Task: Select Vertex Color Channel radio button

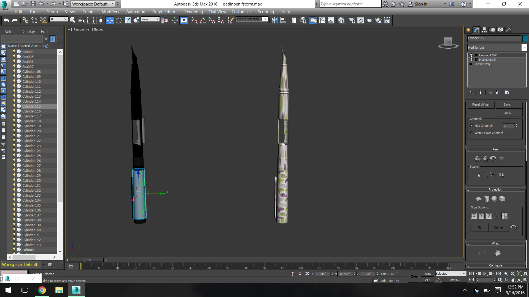Action: pyautogui.click(x=471, y=133)
